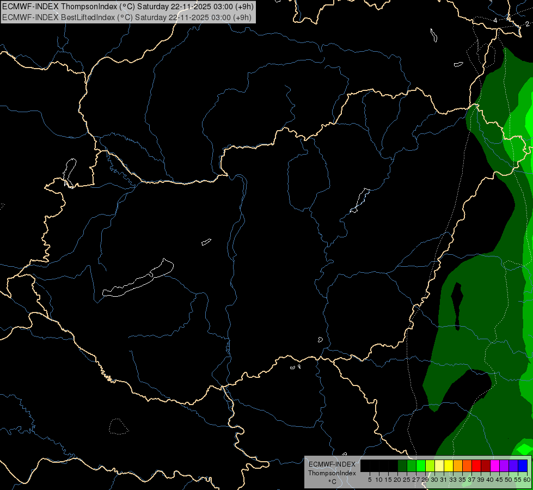Click the legend's ThompsonIndex label
This screenshot has width=533, height=490.
tap(332, 473)
